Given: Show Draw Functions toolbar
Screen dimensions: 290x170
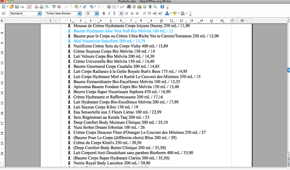Looking at the screenshot, I should (122, 7).
